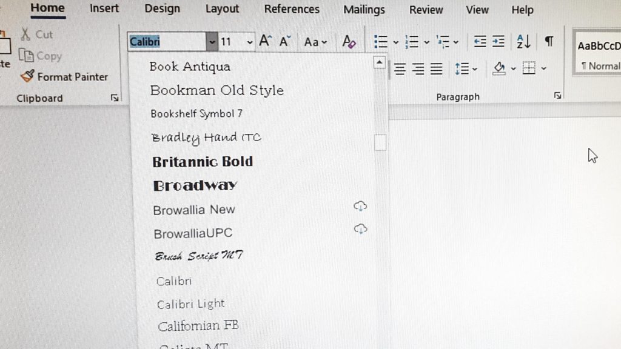Switch to the Insert tab
621x349 pixels.
104,8
